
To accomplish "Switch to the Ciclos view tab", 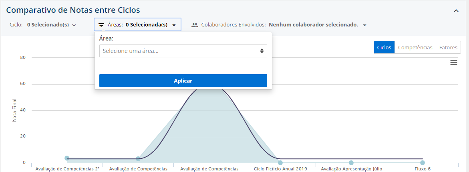I will click(x=384, y=47).
